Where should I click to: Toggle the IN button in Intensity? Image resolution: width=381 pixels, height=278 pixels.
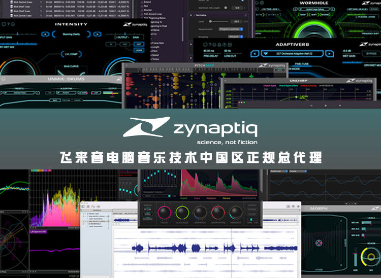click(x=111, y=44)
